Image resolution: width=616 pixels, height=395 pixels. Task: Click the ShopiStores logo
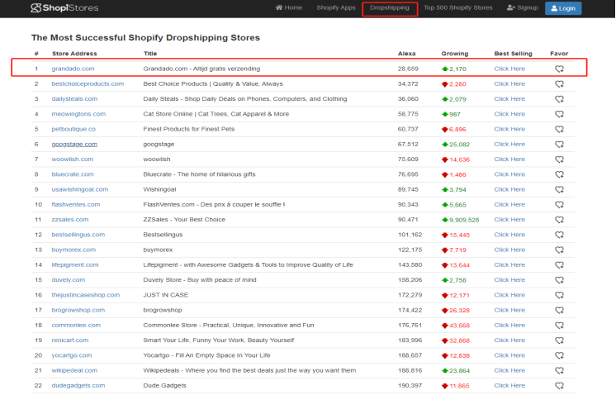[x=64, y=8]
